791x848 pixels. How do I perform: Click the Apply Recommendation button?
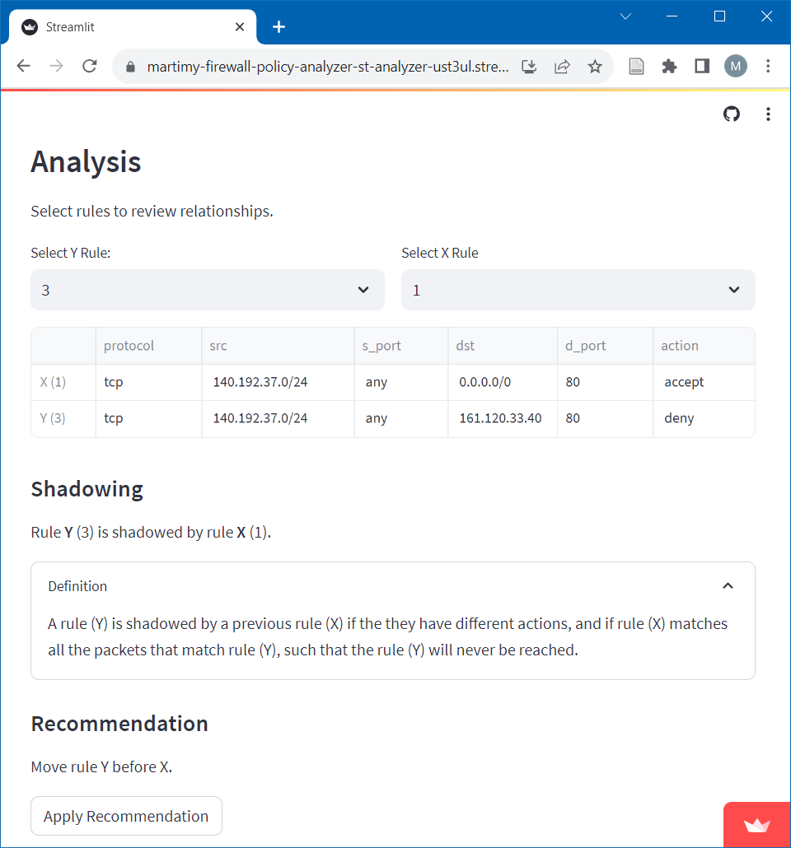pyautogui.click(x=126, y=816)
